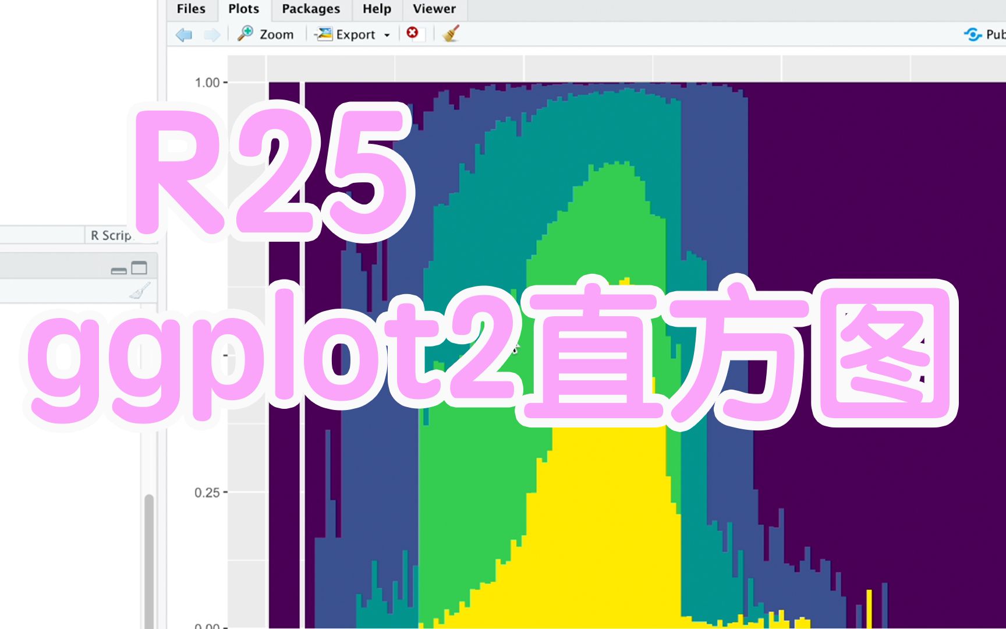Switch to the Viewer tab

click(434, 9)
